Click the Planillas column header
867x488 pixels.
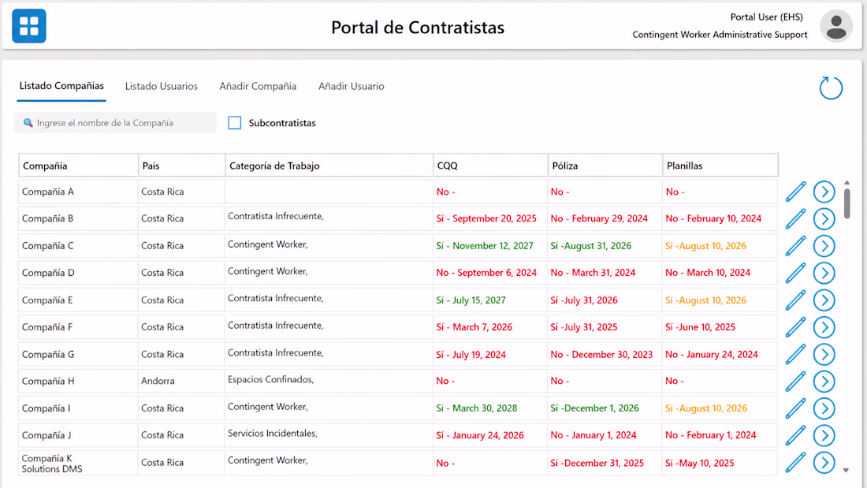coord(720,166)
